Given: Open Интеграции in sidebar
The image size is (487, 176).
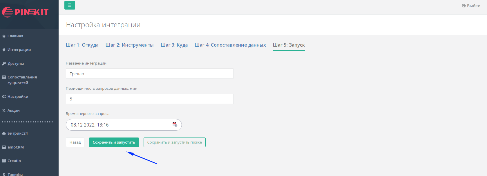Looking at the screenshot, I should pyautogui.click(x=19, y=50).
